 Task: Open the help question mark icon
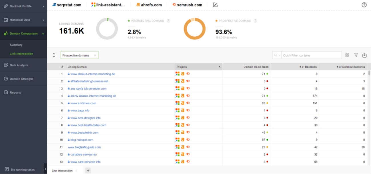point(364,5)
